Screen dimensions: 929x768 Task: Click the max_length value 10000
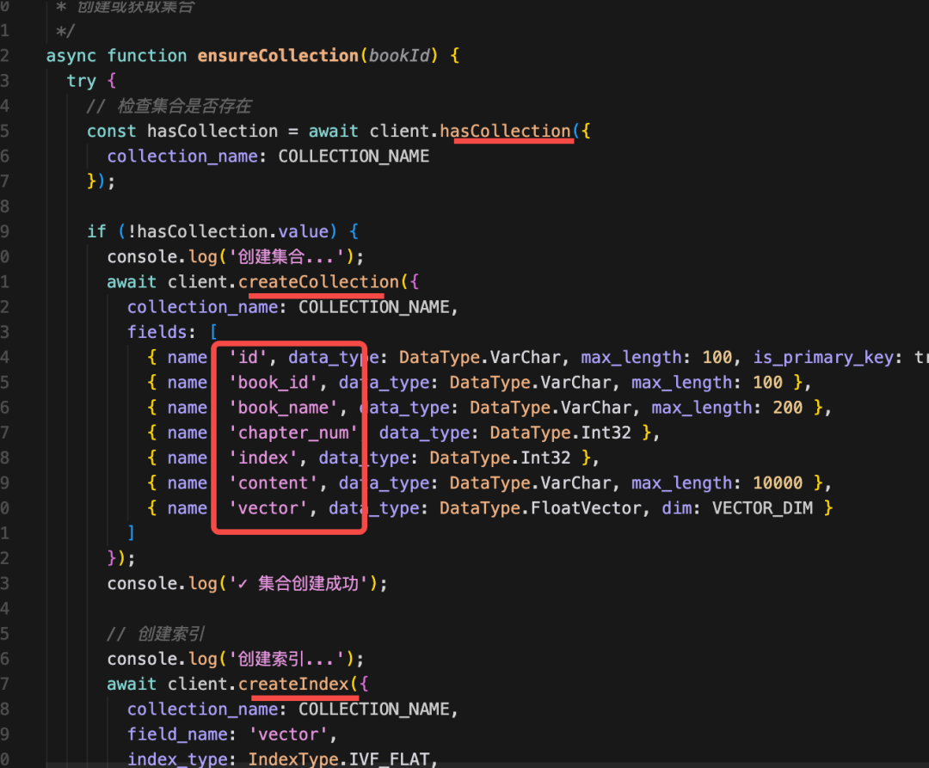click(778, 483)
